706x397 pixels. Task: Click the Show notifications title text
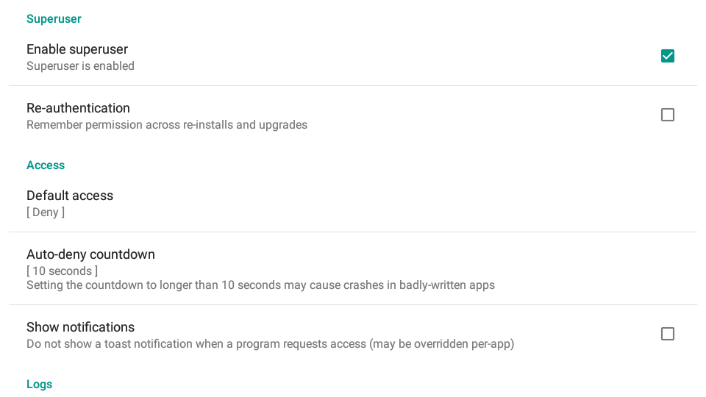coord(80,327)
